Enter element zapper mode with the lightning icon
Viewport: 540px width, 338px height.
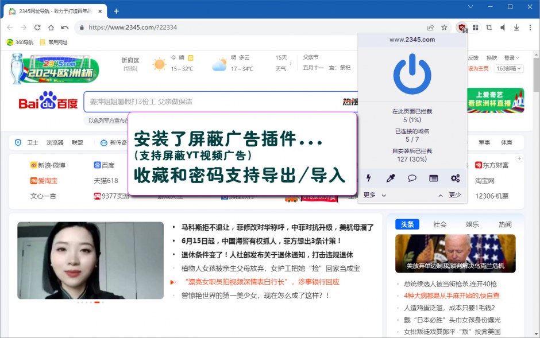(368, 178)
